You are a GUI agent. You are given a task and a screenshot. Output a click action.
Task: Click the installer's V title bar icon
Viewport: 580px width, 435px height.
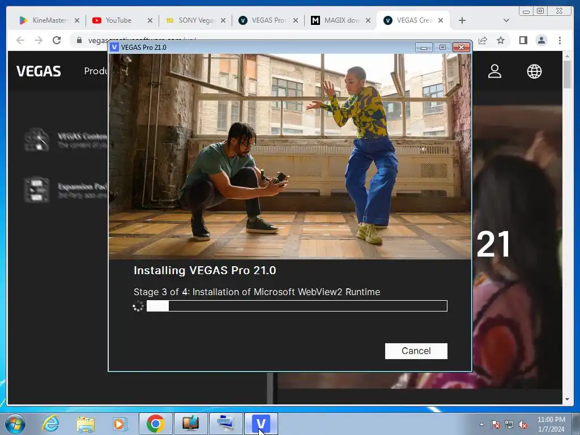click(x=114, y=48)
